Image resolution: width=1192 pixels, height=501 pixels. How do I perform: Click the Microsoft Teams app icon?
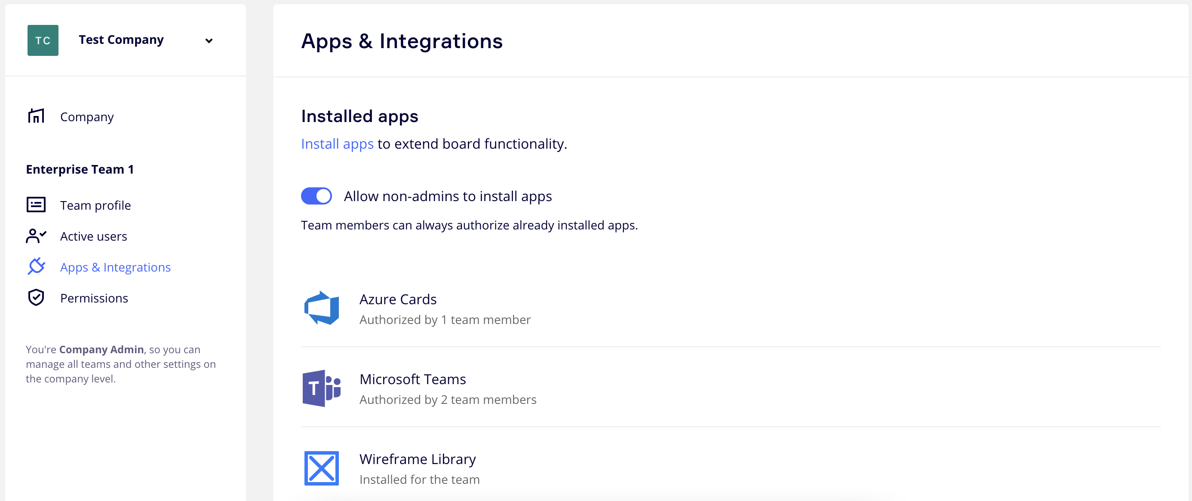pos(321,388)
